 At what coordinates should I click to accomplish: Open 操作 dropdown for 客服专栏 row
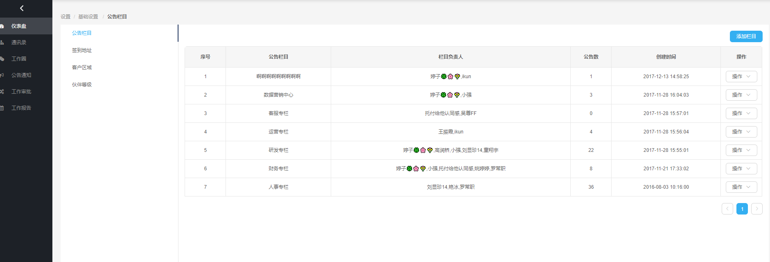[741, 113]
